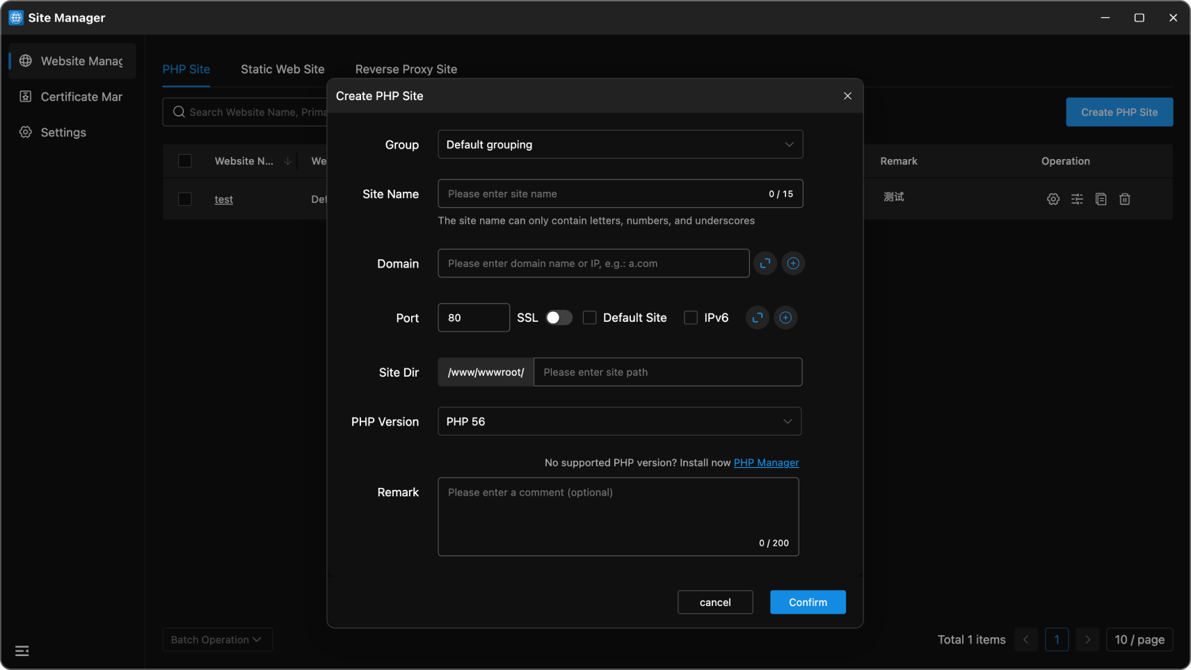Expand the Group dropdown
1191x670 pixels.
pos(620,145)
